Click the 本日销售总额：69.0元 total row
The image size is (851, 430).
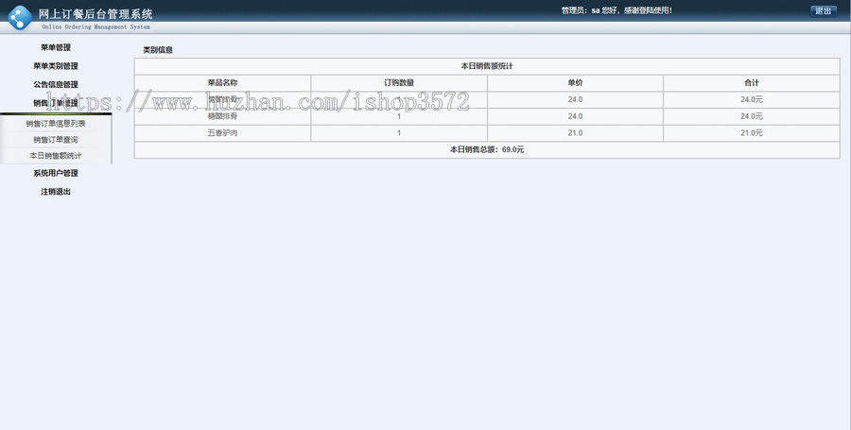(487, 149)
